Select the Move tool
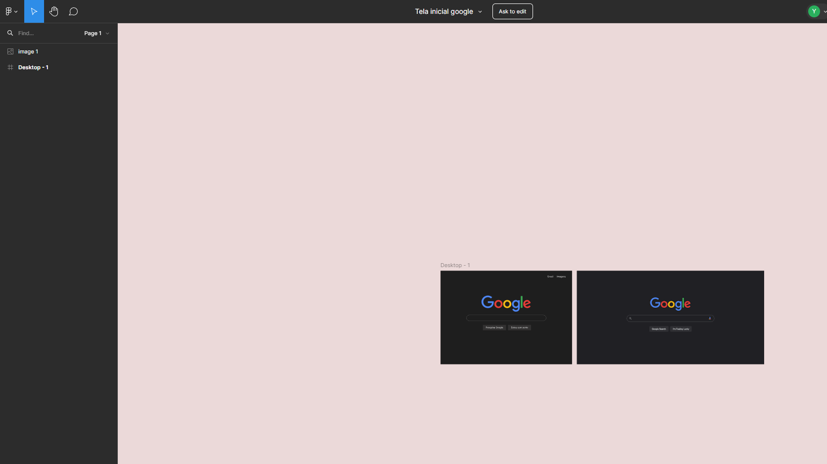This screenshot has width=827, height=464. click(34, 11)
